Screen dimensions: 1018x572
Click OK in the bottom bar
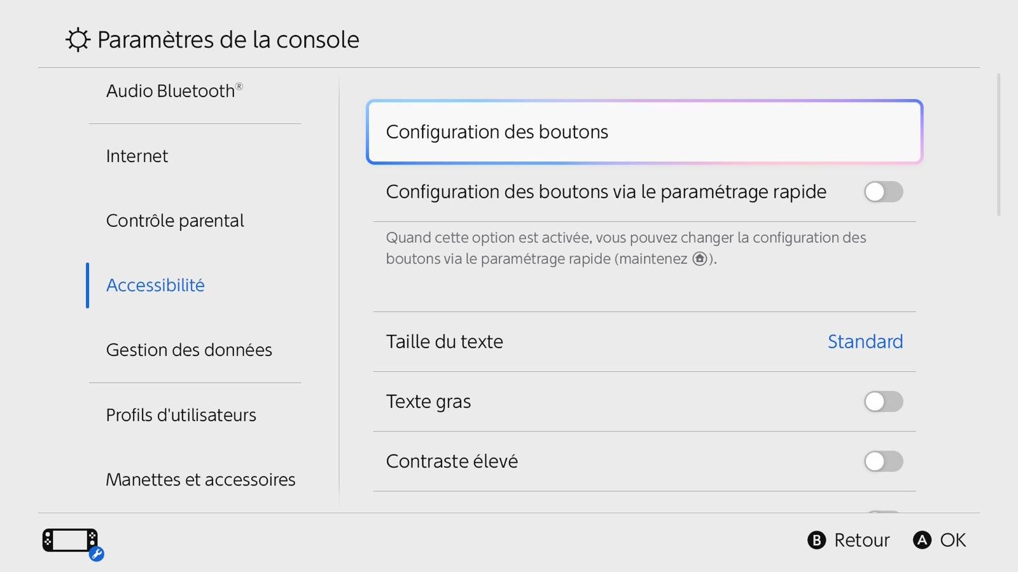tap(940, 540)
